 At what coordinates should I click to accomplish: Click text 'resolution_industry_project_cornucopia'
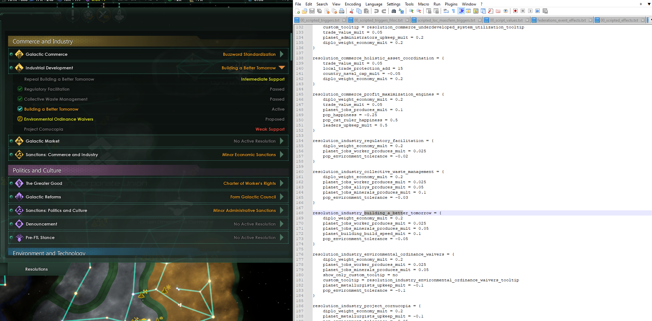[x=361, y=306]
